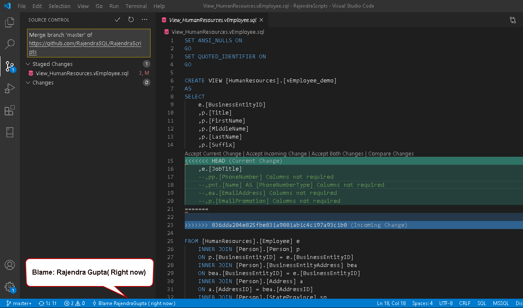Screen dimensions: 523x308
Task: Open the Extensions icon
Action: coord(9,110)
